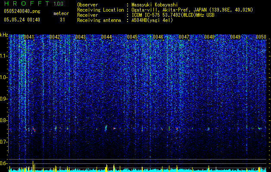This screenshot has width=271, height=172.
Task: Click the Receiver label
Action: click(87, 15)
